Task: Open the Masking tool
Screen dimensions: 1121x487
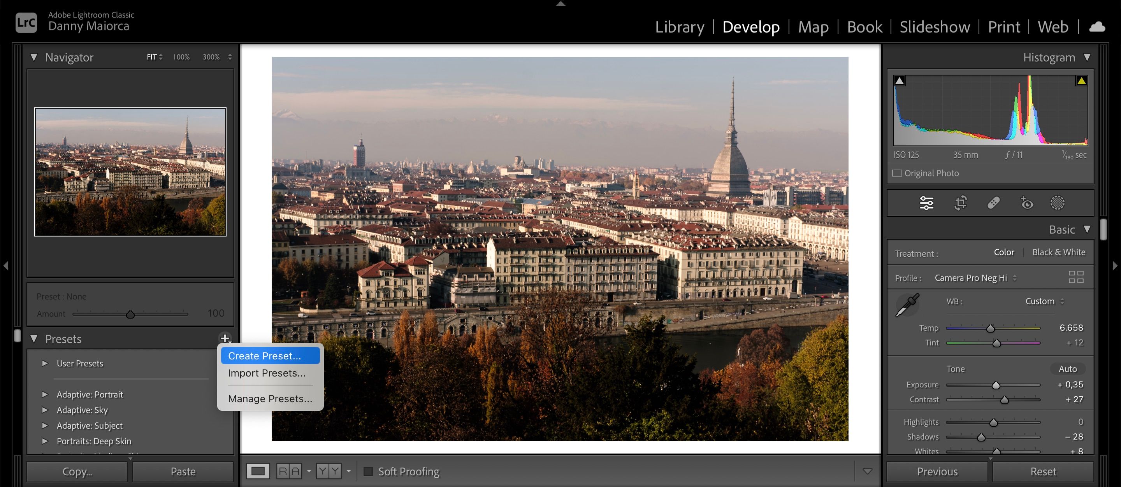Action: coord(1058,203)
